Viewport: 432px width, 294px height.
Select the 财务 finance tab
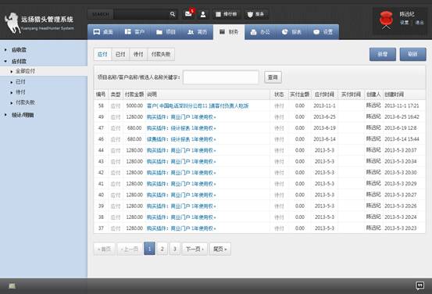click(x=229, y=32)
